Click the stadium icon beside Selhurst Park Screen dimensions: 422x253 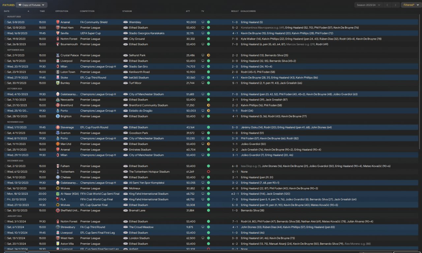(125, 55)
